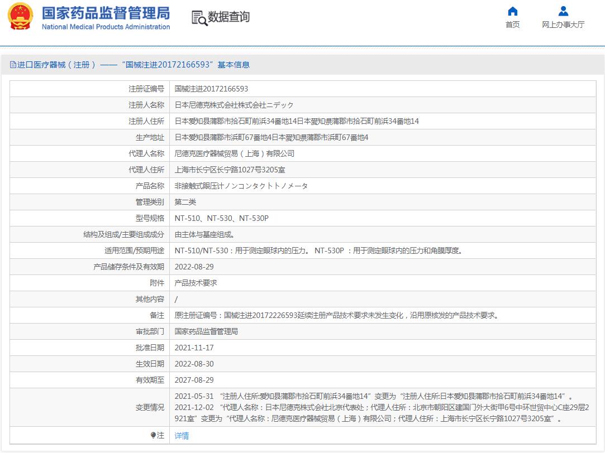
Task: Click the 适用范围 intended use description
Action: 319,251
